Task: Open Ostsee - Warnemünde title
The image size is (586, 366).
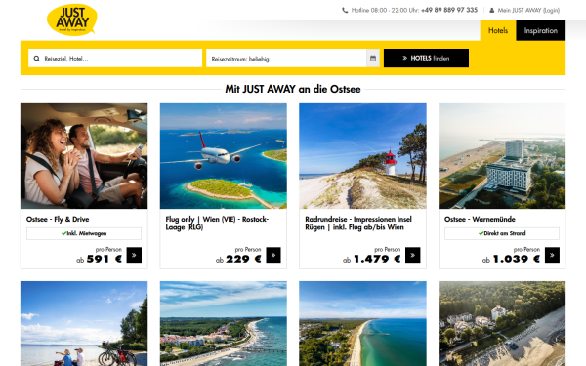Action: [480, 220]
